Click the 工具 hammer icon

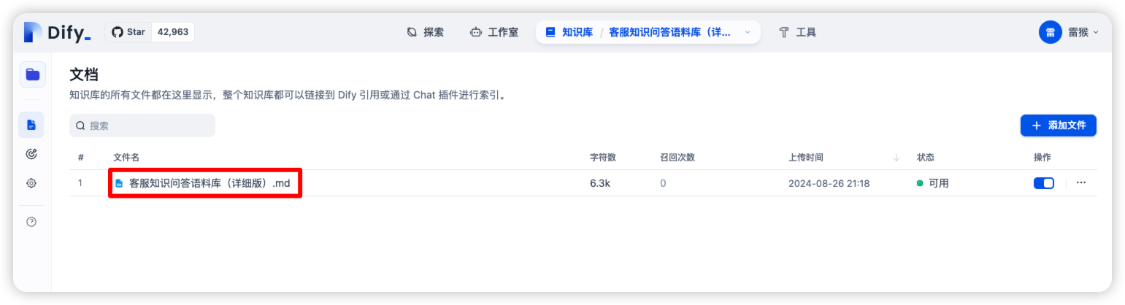coord(785,32)
